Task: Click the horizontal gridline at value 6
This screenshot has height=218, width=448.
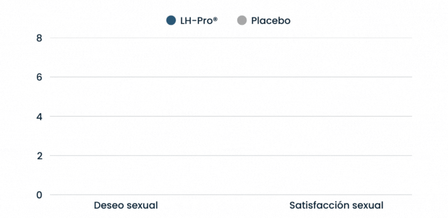Action: [x=231, y=77]
